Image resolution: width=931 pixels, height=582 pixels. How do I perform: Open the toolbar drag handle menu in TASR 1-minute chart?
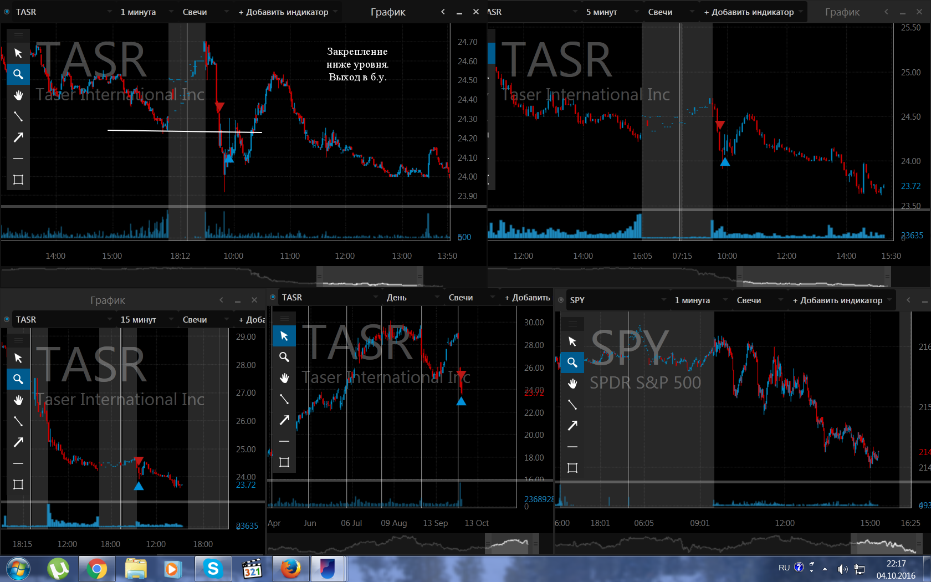pos(18,35)
